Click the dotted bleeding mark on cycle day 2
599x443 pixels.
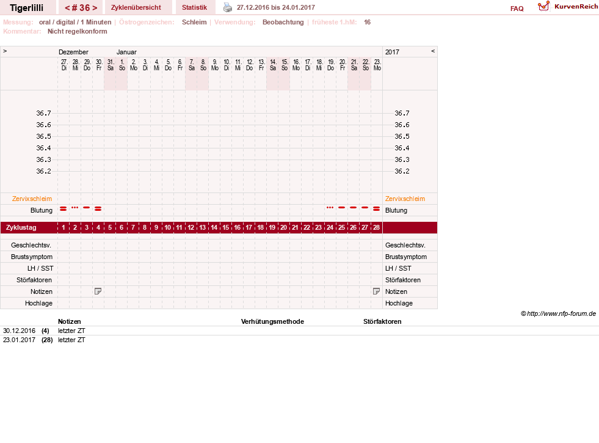coord(75,208)
